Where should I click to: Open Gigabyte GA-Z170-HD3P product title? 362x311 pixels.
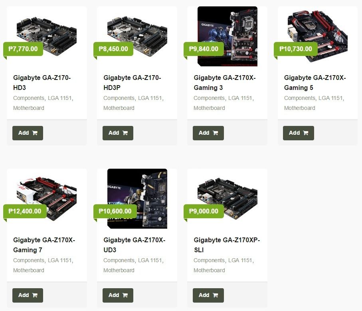point(132,83)
